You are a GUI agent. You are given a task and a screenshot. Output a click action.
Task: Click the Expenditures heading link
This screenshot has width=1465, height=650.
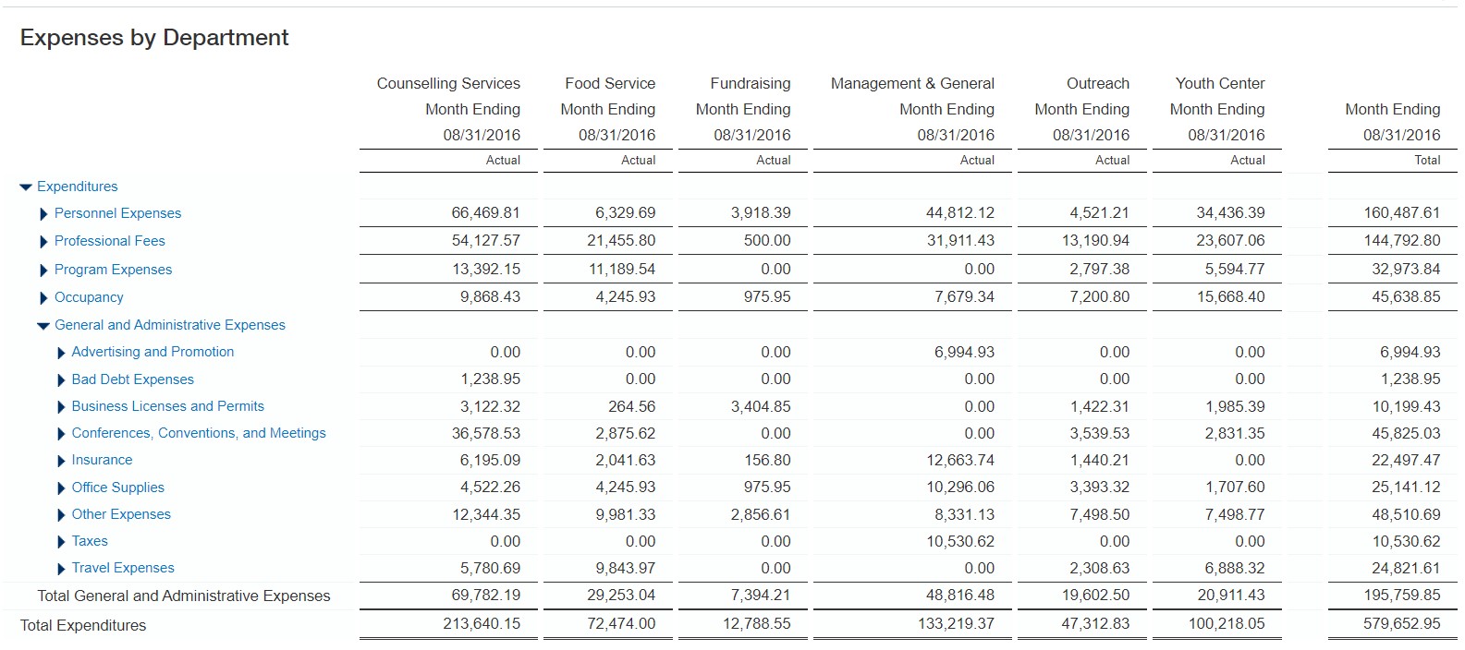point(77,187)
